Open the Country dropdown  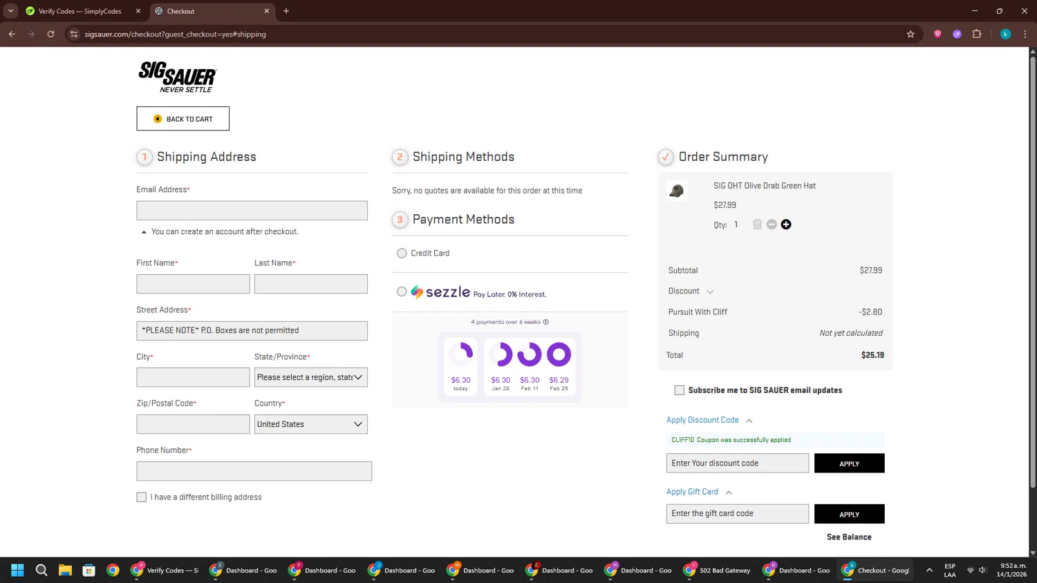point(310,424)
